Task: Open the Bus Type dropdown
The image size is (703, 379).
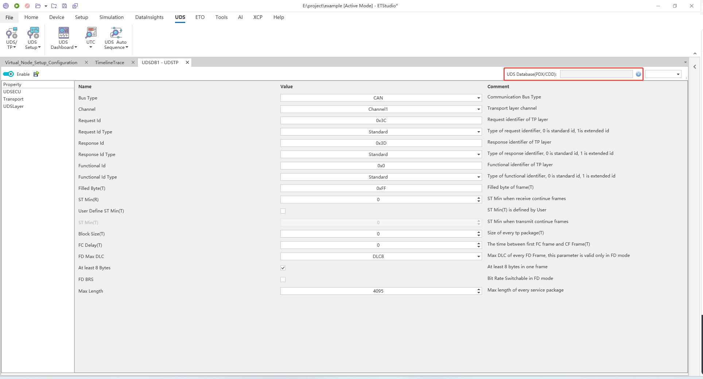Action: (x=381, y=98)
